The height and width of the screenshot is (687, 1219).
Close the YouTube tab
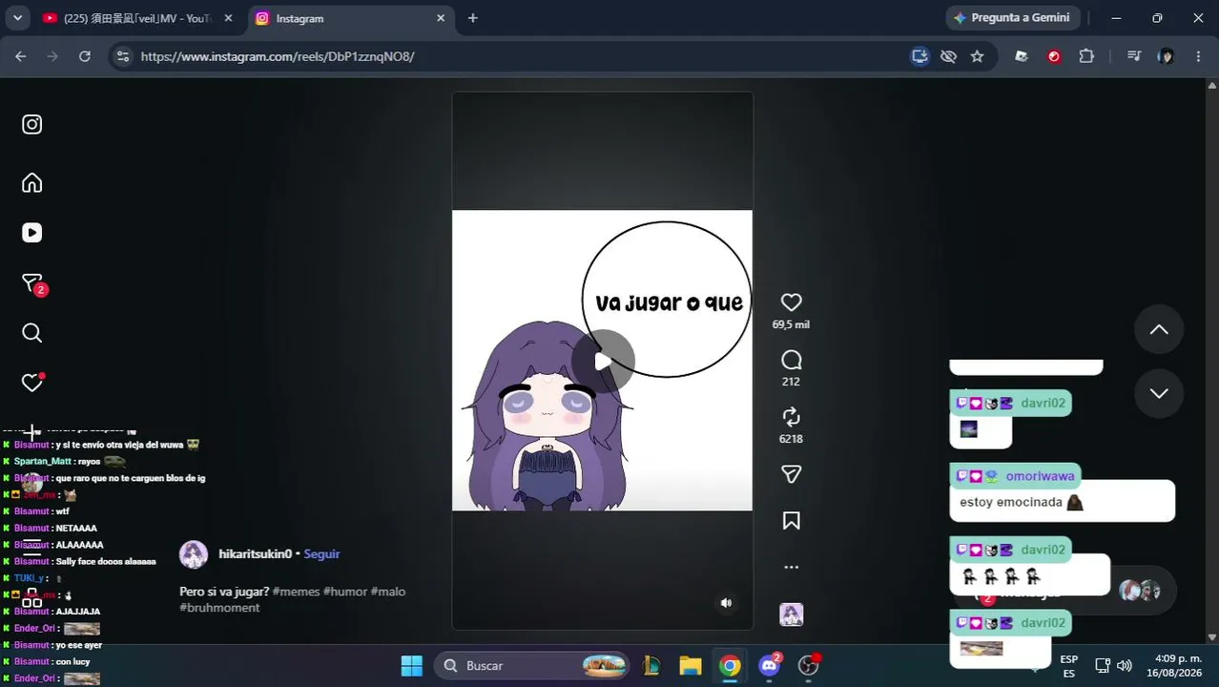(x=228, y=18)
